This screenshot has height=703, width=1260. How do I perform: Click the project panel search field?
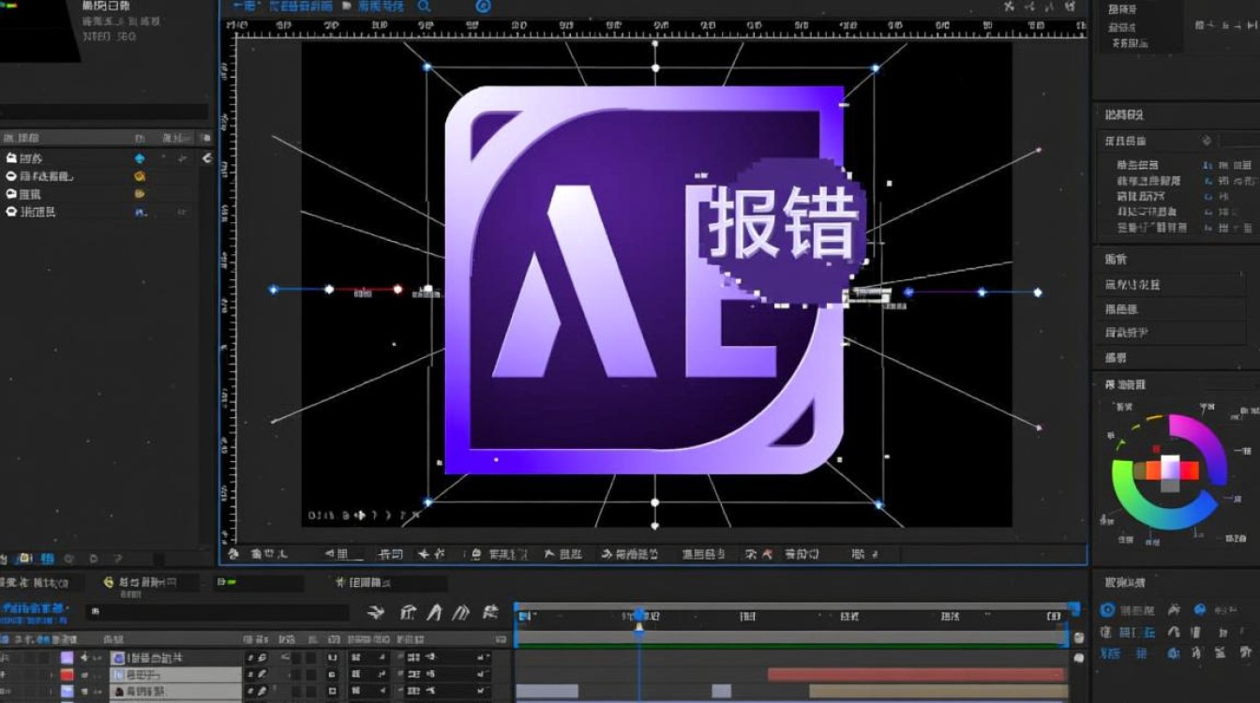(x=104, y=112)
